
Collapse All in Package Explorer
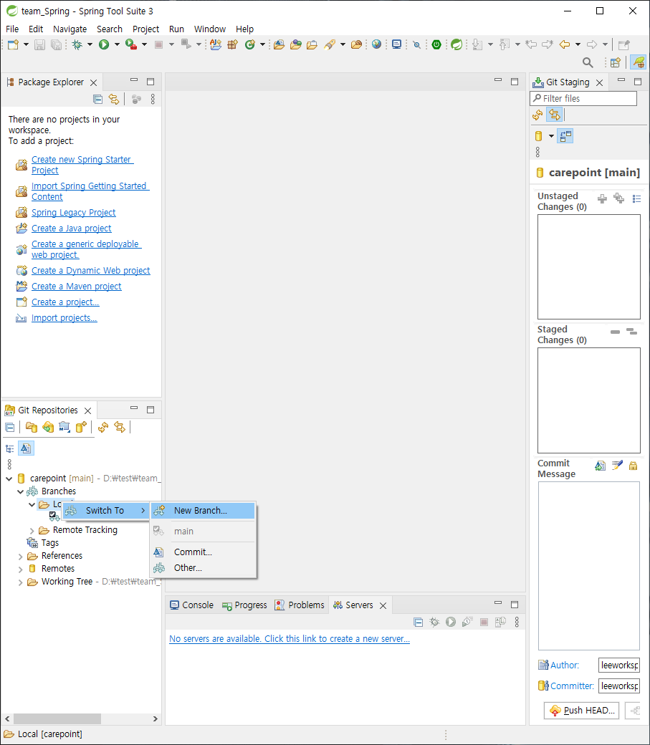point(98,99)
